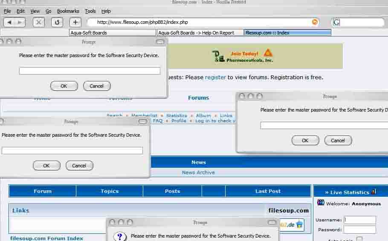Click the Username field under Live Statistics
Viewport: 388px width, 241px height.
(360, 219)
